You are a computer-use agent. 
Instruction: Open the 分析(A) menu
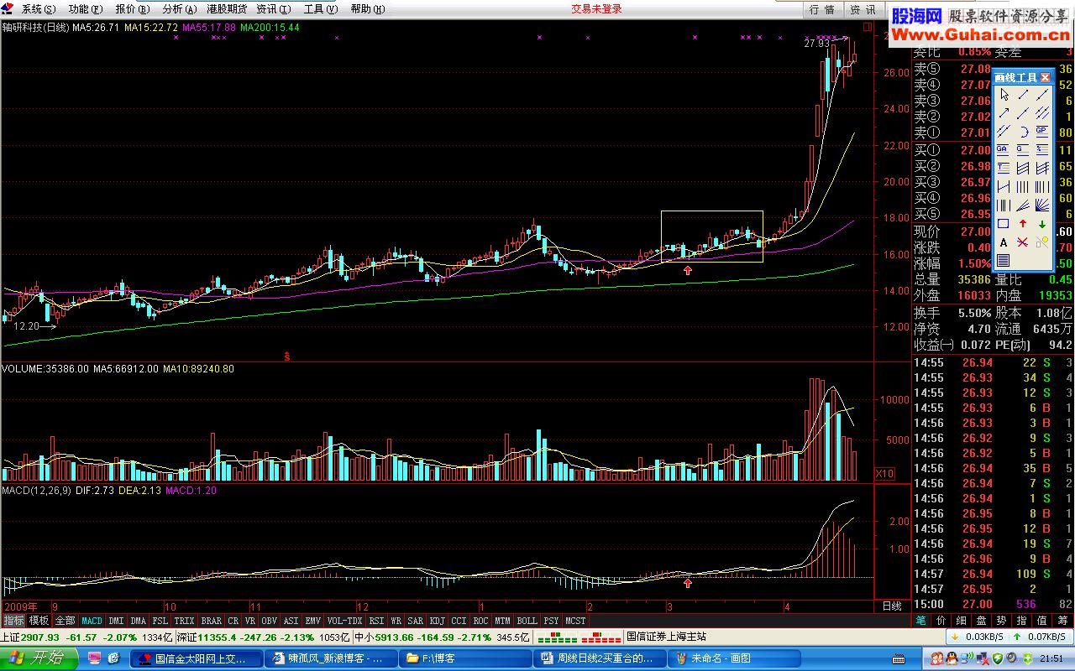coord(179,9)
